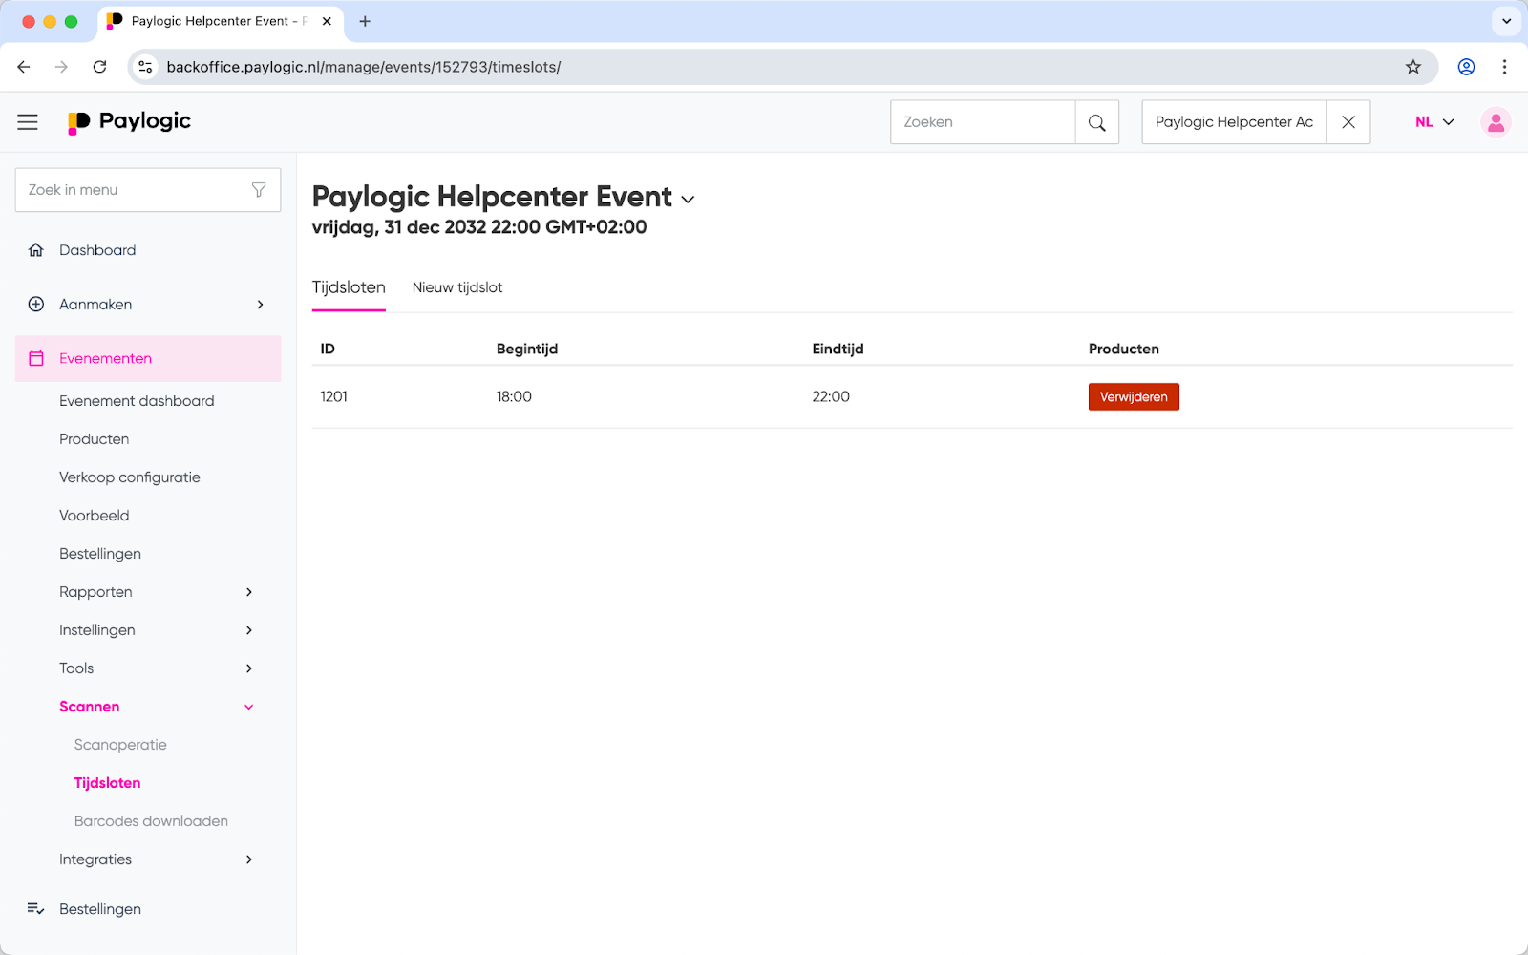Open the user profile avatar
The image size is (1528, 955).
(x=1496, y=122)
